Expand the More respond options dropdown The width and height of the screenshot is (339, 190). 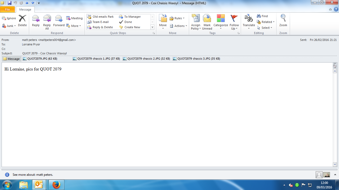pos(74,26)
